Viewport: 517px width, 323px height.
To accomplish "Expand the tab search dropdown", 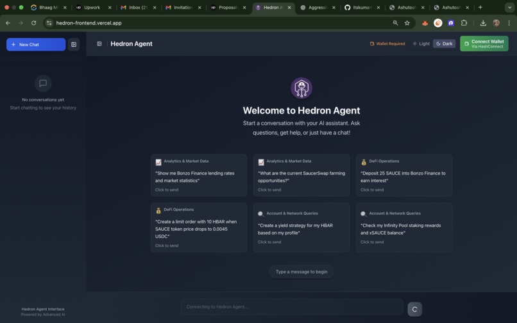I will pyautogui.click(x=509, y=7).
